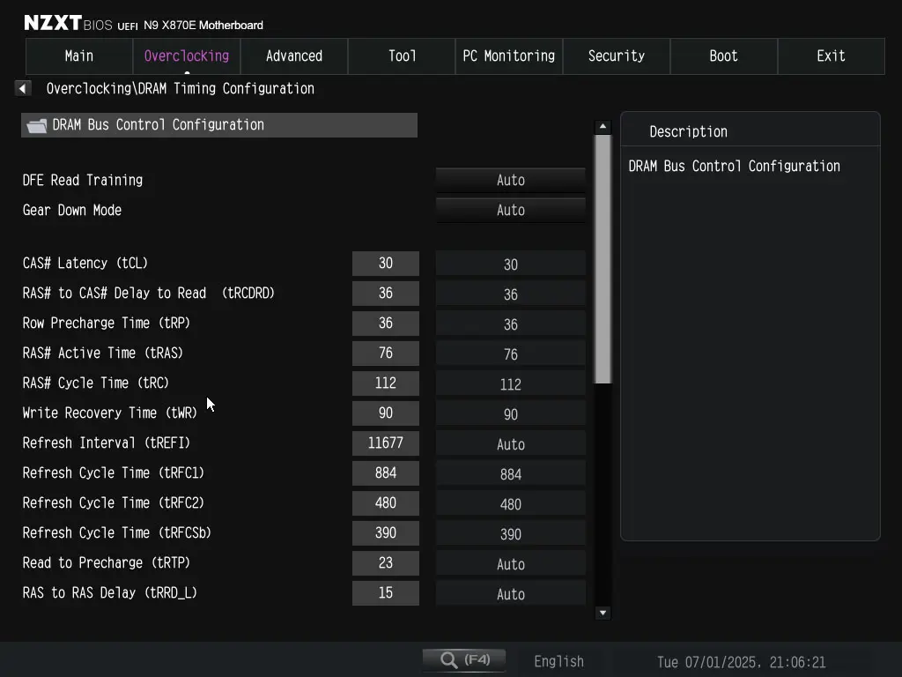Select the Read to Precharge (tRTP) label
This screenshot has width=902, height=677.
pyautogui.click(x=107, y=562)
